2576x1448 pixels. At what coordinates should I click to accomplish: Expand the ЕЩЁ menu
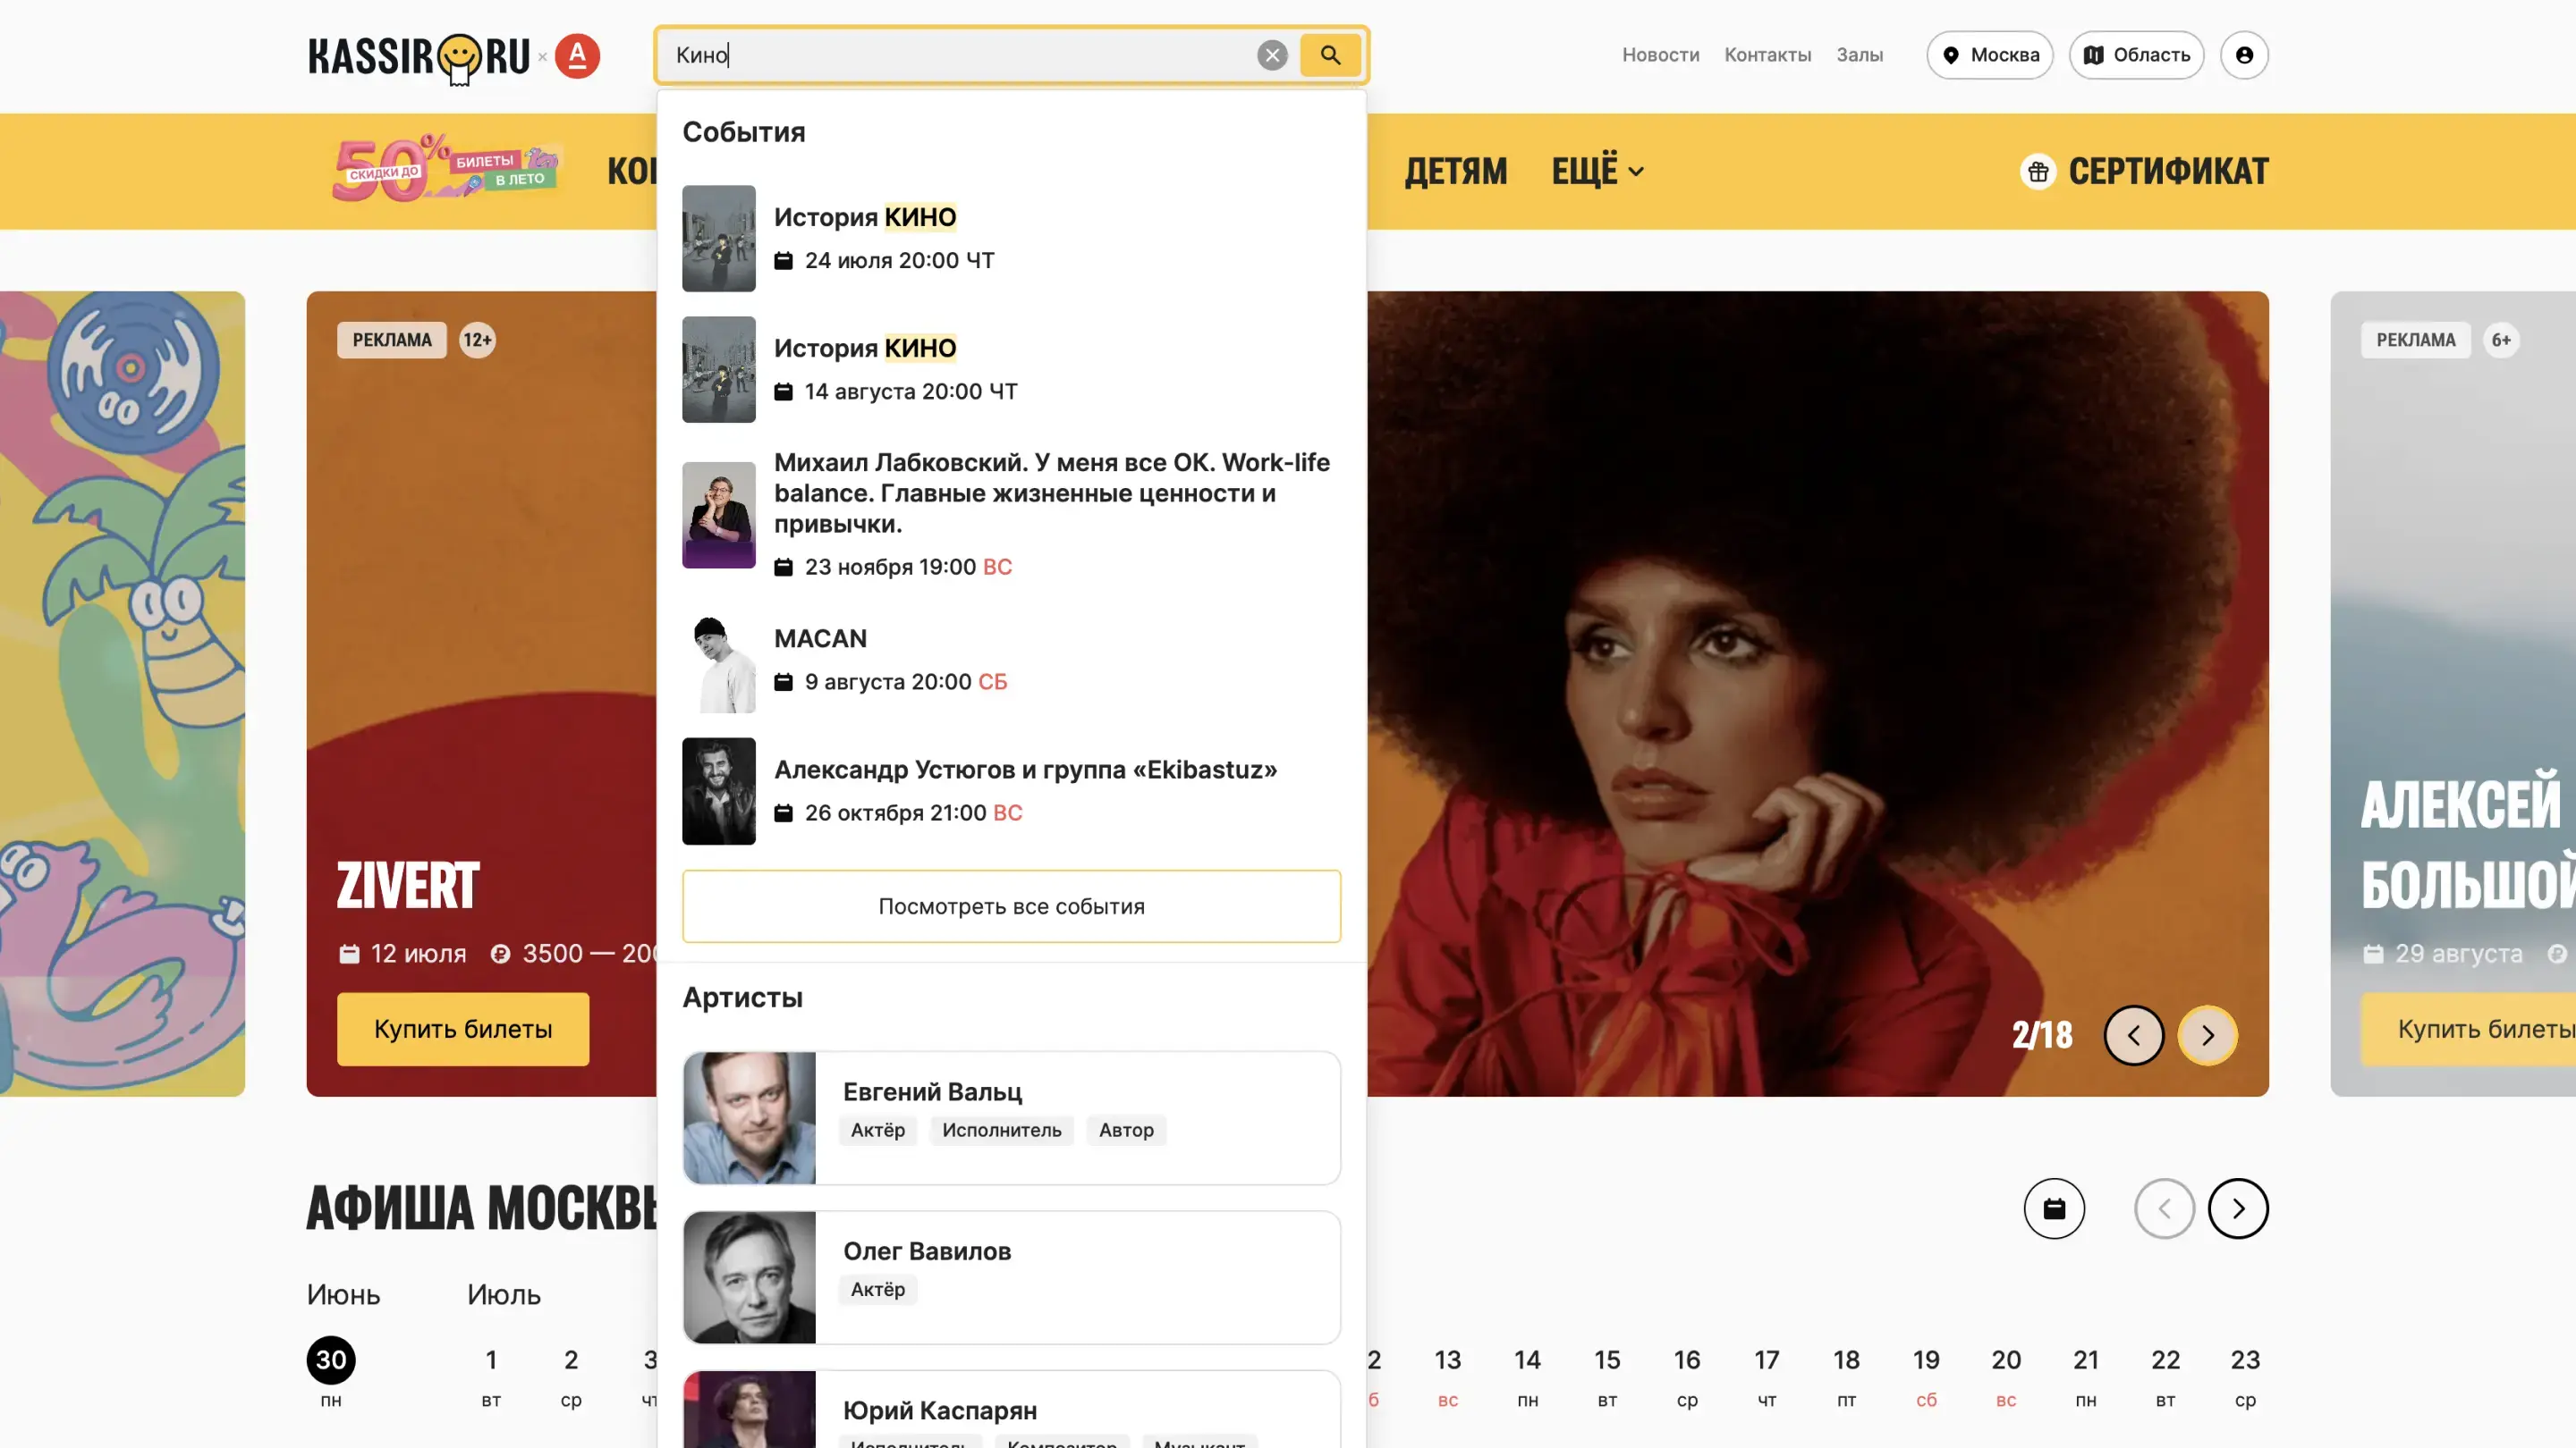1597,171
